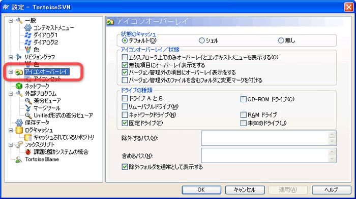Collapse the フックスクリプト tree node
This screenshot has width=356, height=199.
11,145
